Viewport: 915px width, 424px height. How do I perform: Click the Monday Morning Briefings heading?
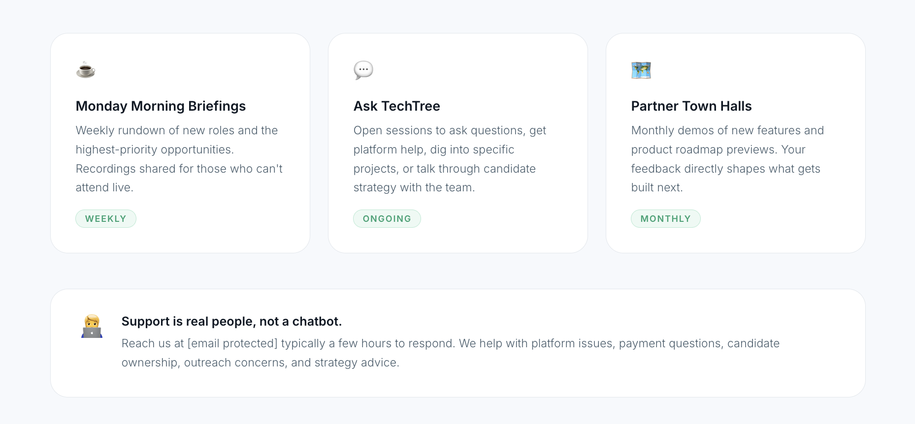(161, 106)
